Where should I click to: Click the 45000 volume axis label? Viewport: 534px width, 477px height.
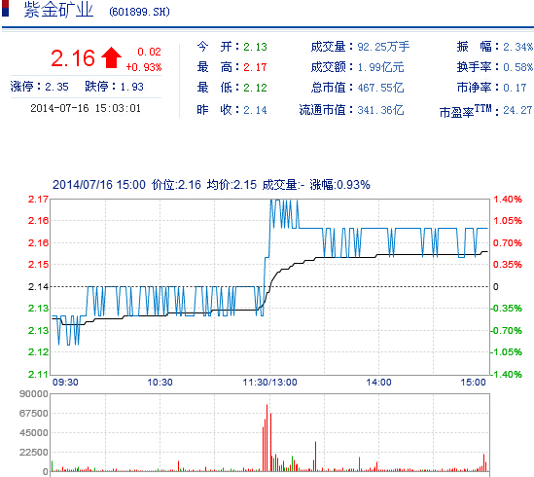coord(34,433)
